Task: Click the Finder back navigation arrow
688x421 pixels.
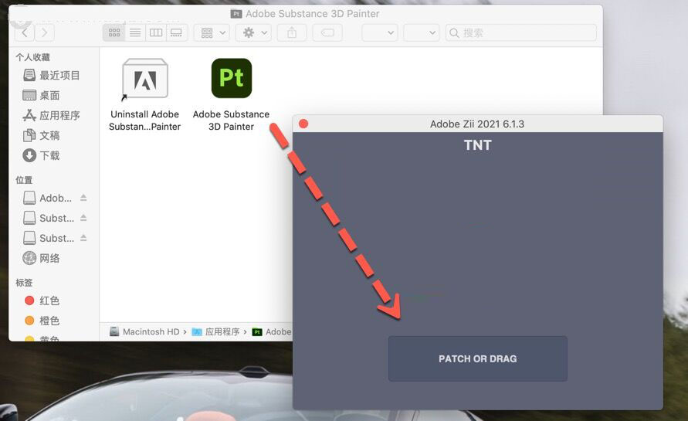Action: click(x=25, y=32)
